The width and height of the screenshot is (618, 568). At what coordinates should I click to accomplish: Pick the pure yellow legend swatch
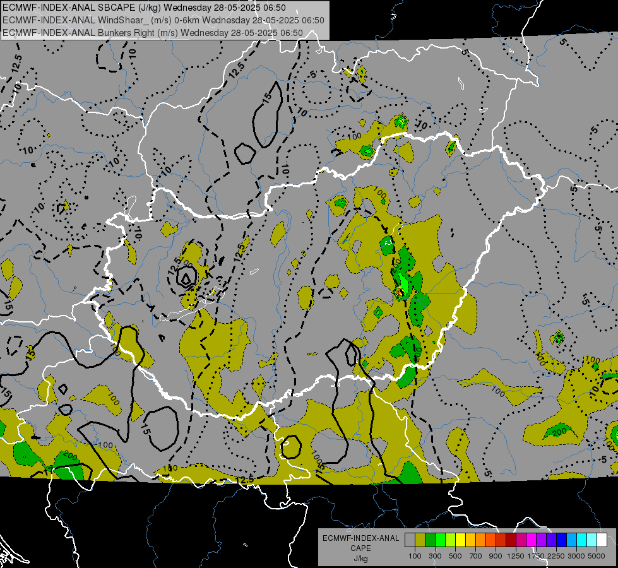tap(460, 540)
